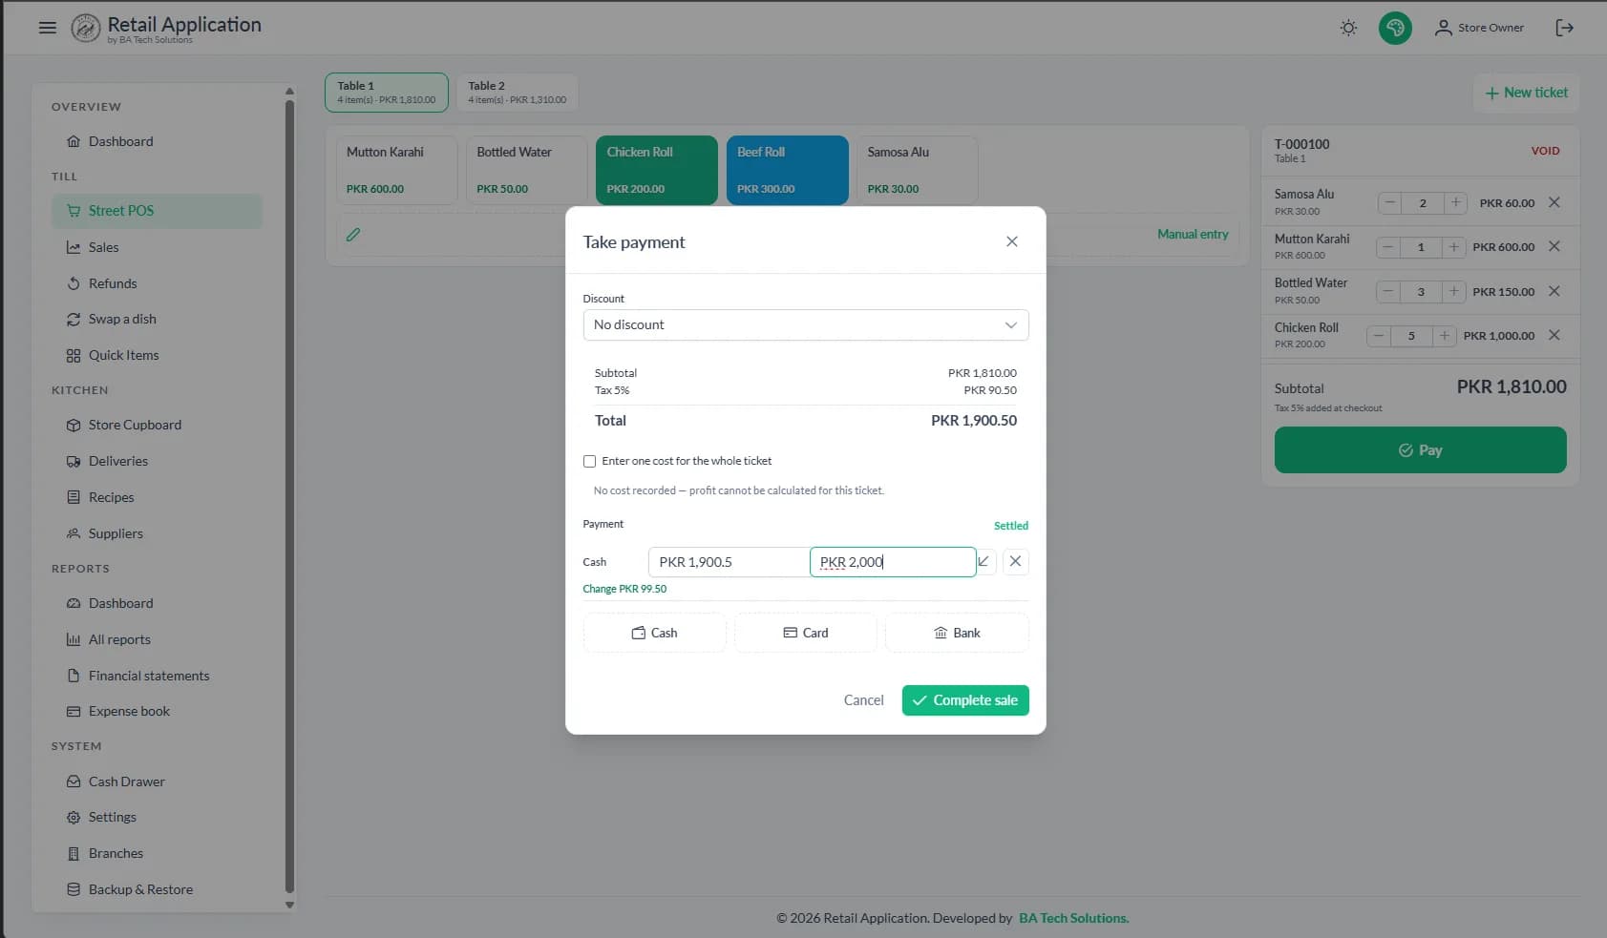Click the green palette theme icon
The image size is (1607, 938).
1395,28
